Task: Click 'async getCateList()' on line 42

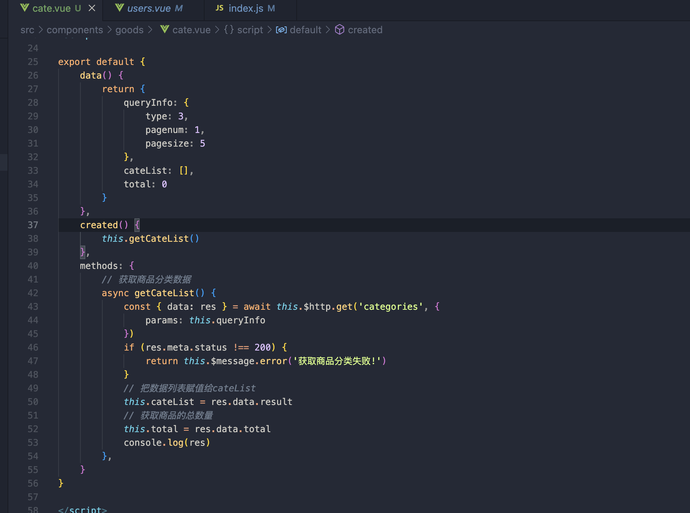Action: pyautogui.click(x=153, y=293)
